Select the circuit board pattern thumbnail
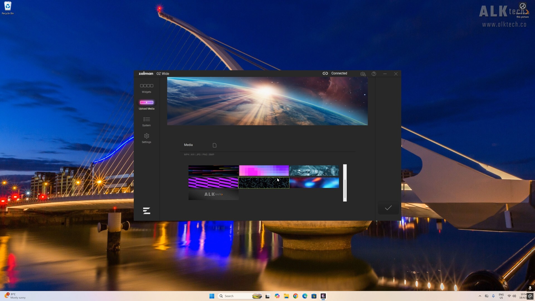Image resolution: width=535 pixels, height=301 pixels. pos(264,183)
